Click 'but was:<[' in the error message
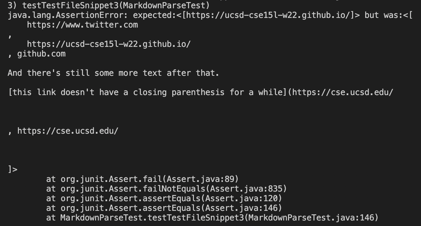The image size is (421, 226). [x=388, y=15]
